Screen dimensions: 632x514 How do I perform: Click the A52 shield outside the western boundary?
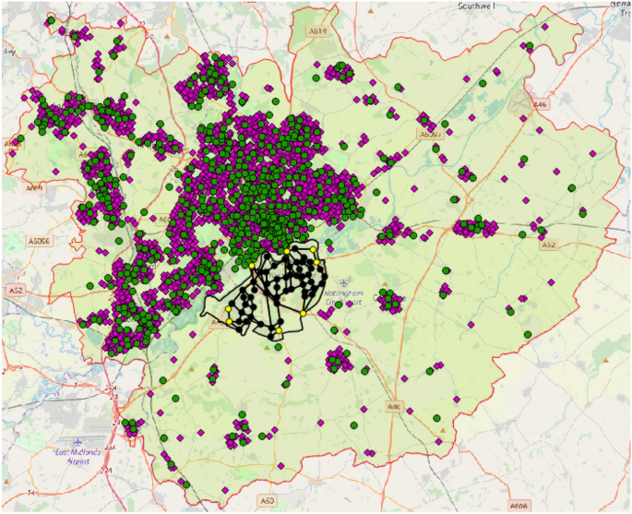pos(16,291)
